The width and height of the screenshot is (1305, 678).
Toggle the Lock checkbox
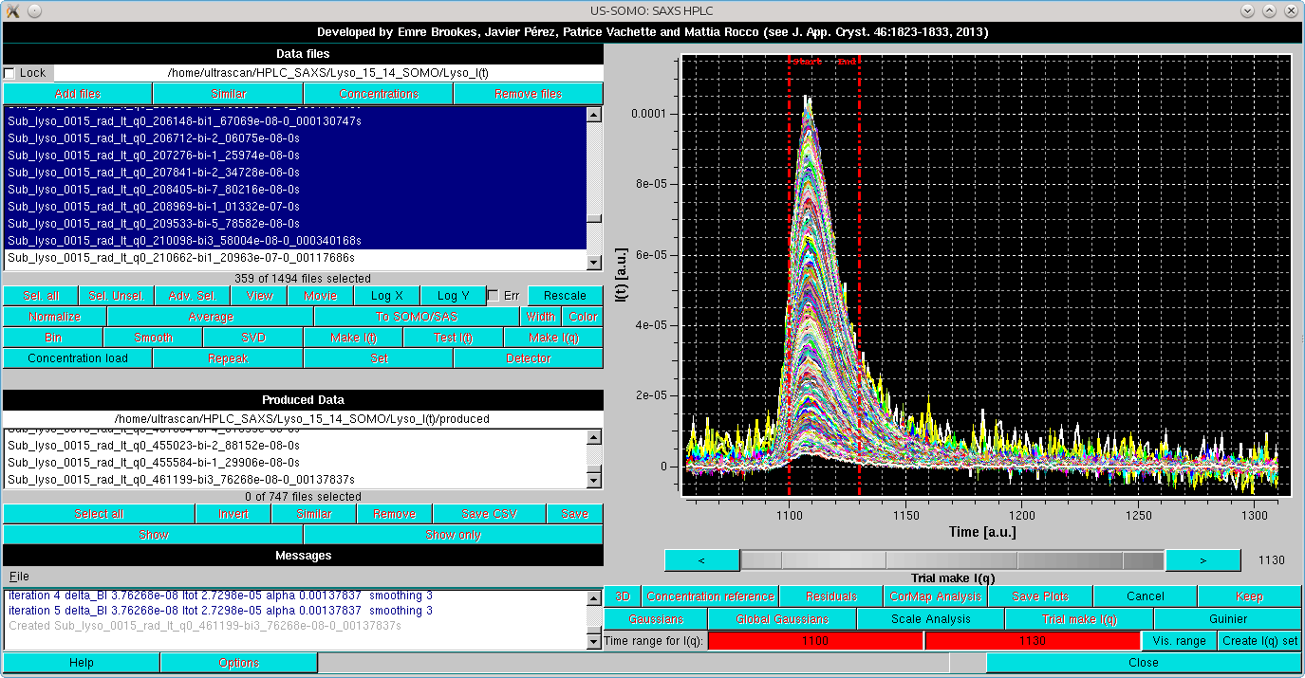coord(10,72)
